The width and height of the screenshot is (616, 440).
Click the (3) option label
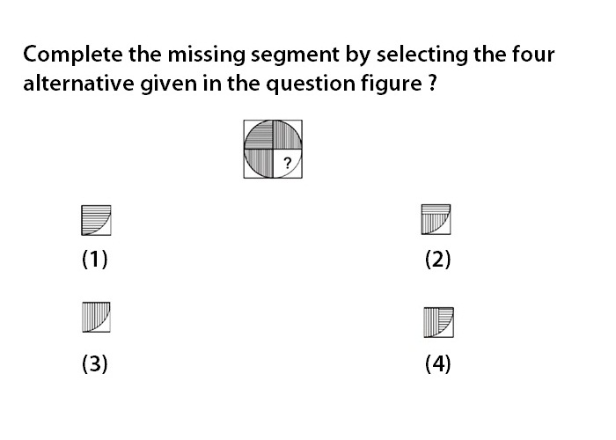pyautogui.click(x=95, y=363)
